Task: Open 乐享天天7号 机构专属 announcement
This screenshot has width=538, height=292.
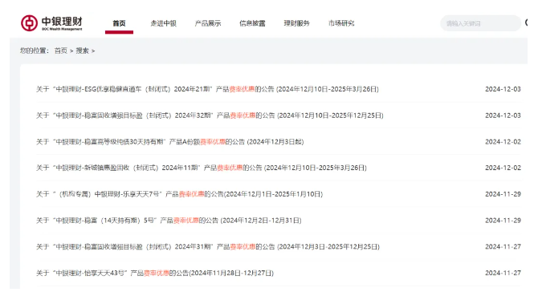Action: pyautogui.click(x=179, y=194)
